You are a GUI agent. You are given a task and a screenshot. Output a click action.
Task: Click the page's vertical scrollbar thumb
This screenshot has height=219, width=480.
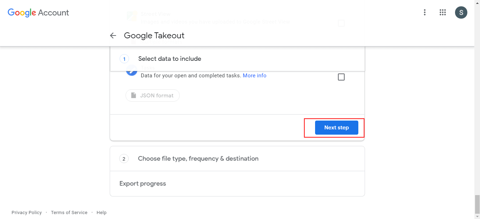(477, 204)
